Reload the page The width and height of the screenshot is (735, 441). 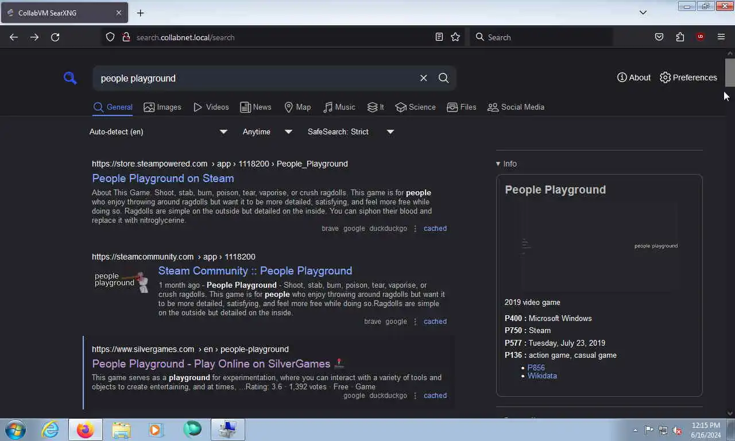click(x=55, y=37)
